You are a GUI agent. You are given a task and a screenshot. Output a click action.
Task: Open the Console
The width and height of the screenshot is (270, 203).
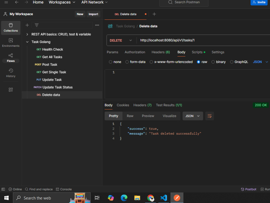click(x=64, y=189)
